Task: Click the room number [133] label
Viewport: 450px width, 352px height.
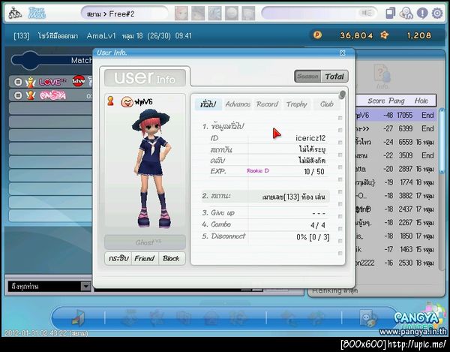Action: pos(22,36)
